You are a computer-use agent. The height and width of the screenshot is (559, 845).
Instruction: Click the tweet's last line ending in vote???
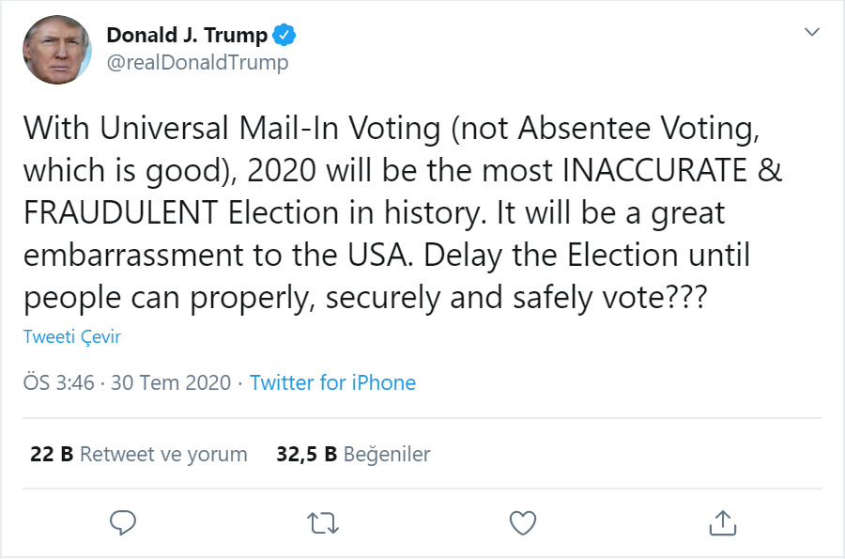pos(364,298)
